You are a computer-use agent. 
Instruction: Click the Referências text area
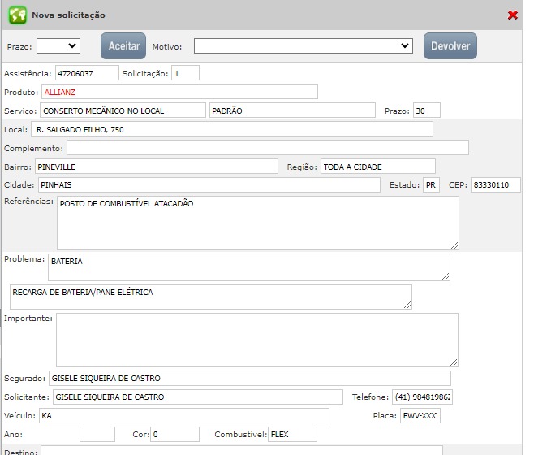(x=257, y=223)
